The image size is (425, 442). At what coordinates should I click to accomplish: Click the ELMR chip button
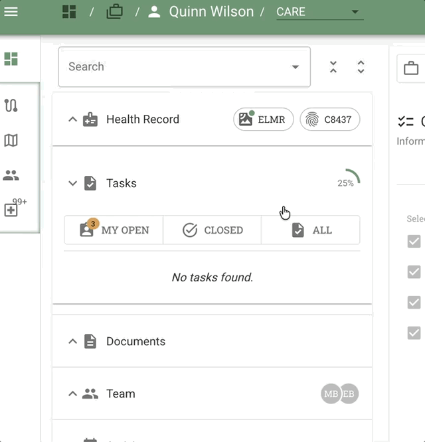(x=264, y=119)
